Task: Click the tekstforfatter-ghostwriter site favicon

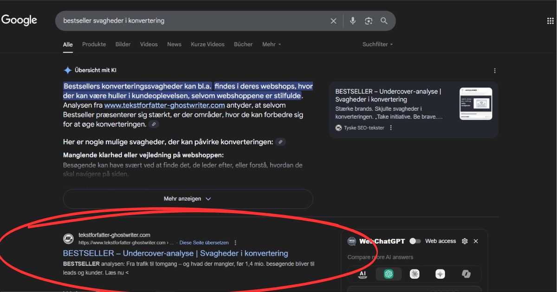Action: pos(68,239)
